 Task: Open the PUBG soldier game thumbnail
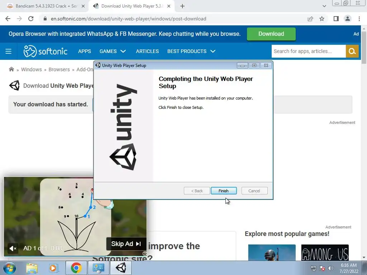click(x=272, y=252)
